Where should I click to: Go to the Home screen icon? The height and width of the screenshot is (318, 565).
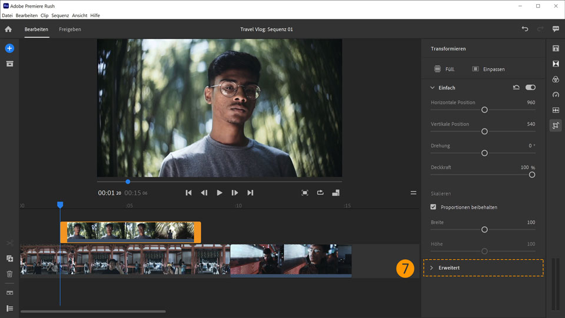click(8, 29)
